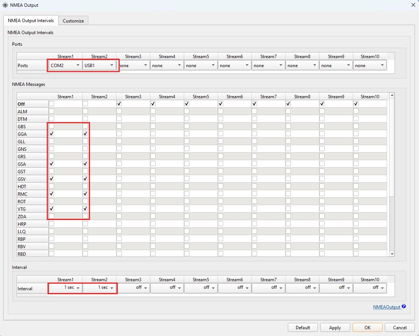Image resolution: width=419 pixels, height=336 pixels.
Task: Click the blue help icon beside NMEAOutput
Action: [x=404, y=306]
